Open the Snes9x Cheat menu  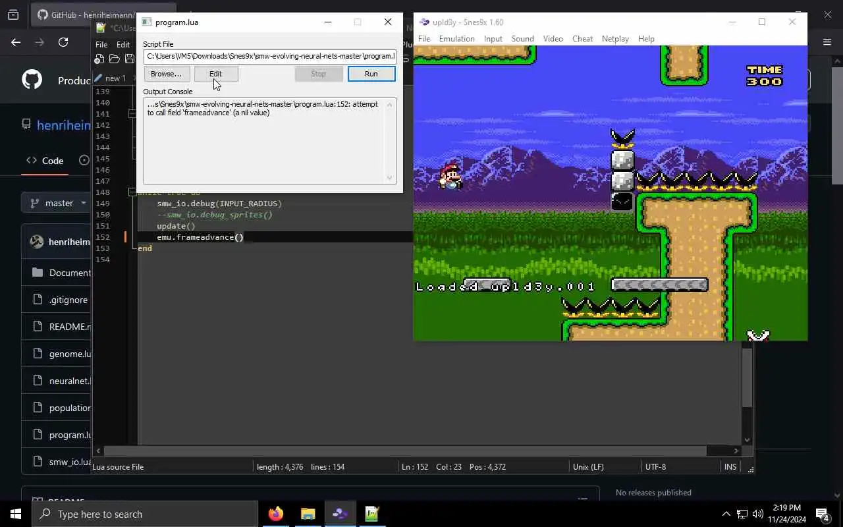(582, 39)
